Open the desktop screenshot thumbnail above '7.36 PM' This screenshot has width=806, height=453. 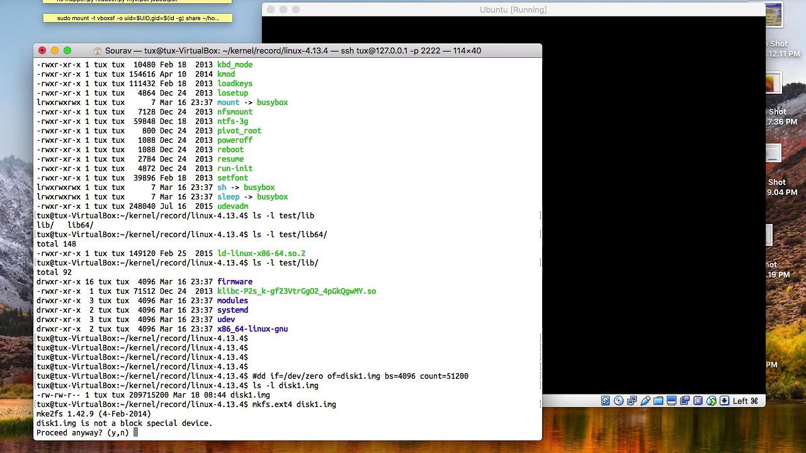773,83
